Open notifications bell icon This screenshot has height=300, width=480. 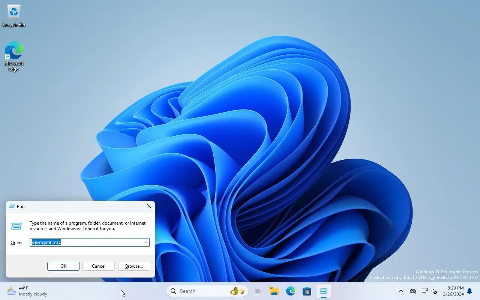[469, 291]
